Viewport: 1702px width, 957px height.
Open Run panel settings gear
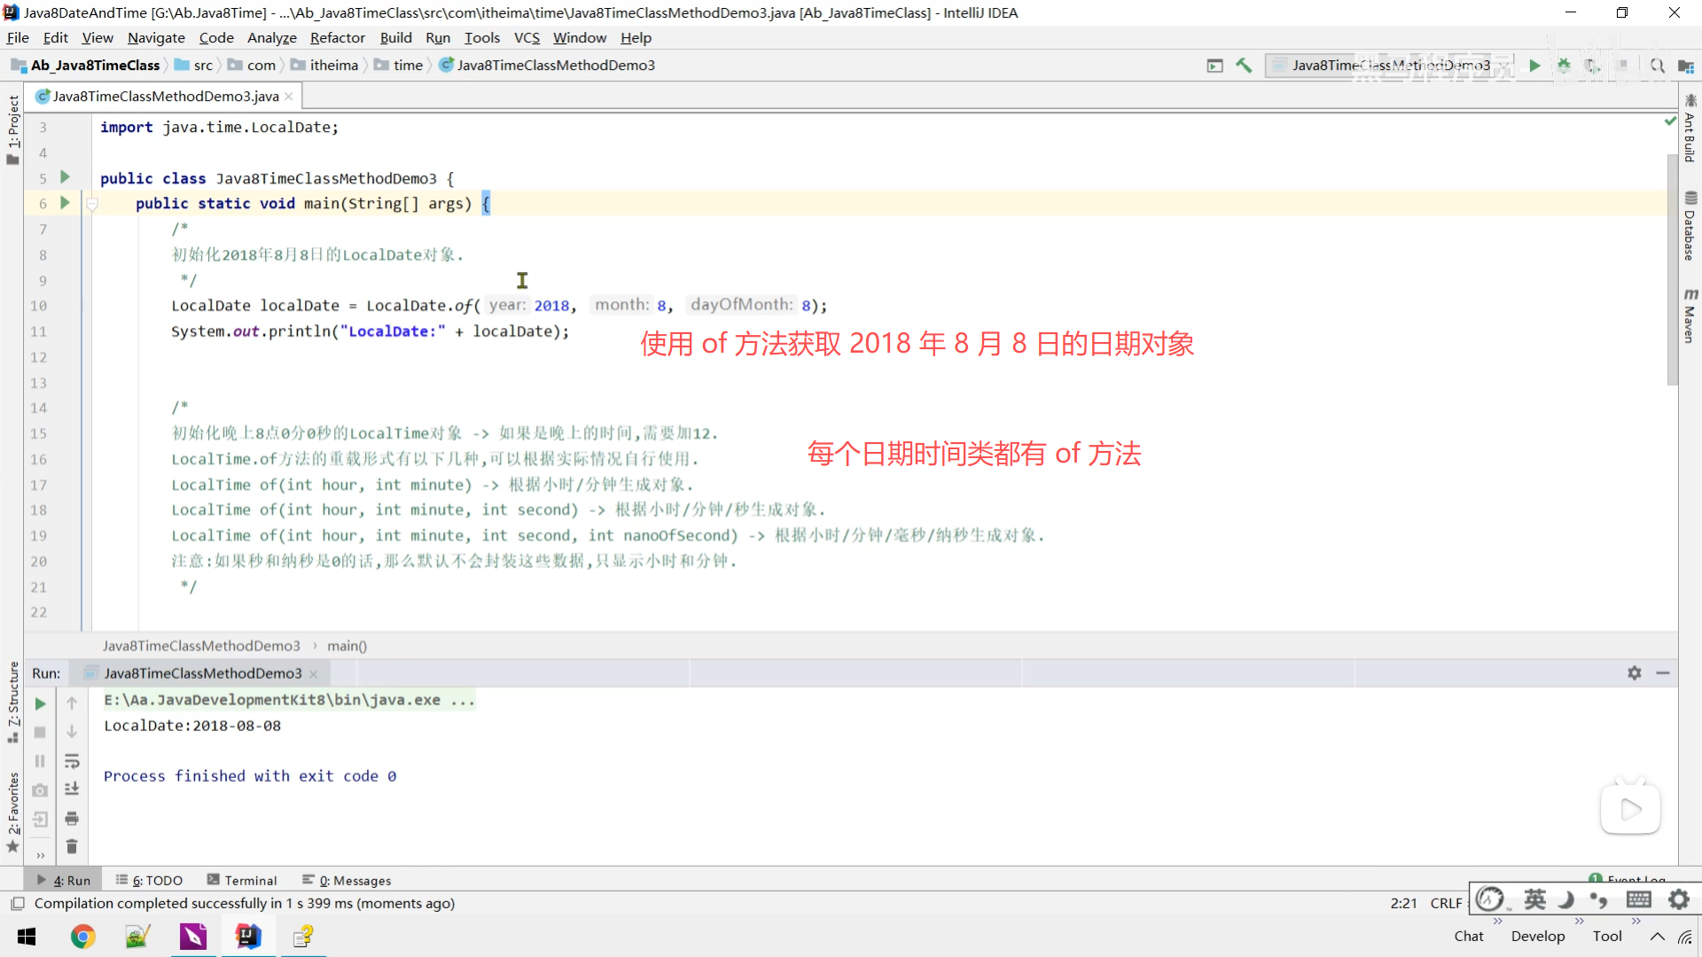pos(1634,673)
